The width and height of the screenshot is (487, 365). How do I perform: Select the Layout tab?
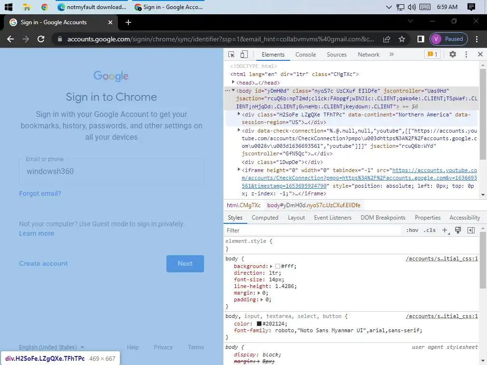(x=296, y=218)
